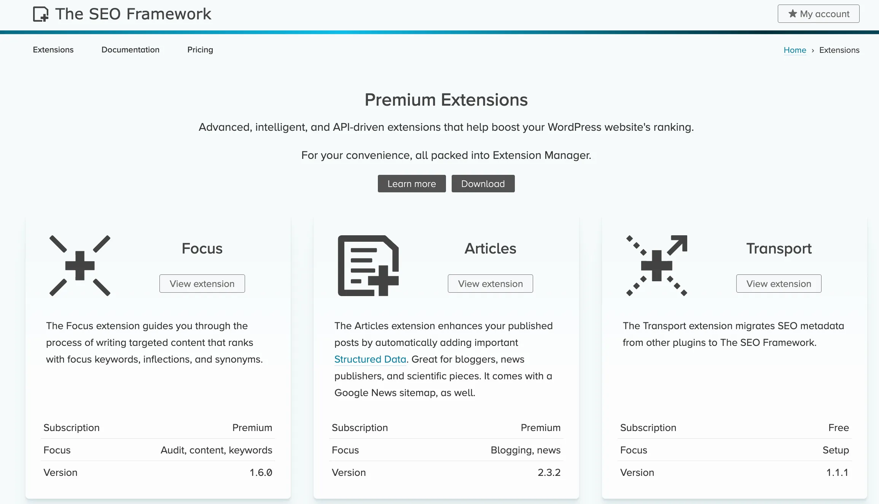Open the Structured Data link

click(x=369, y=359)
